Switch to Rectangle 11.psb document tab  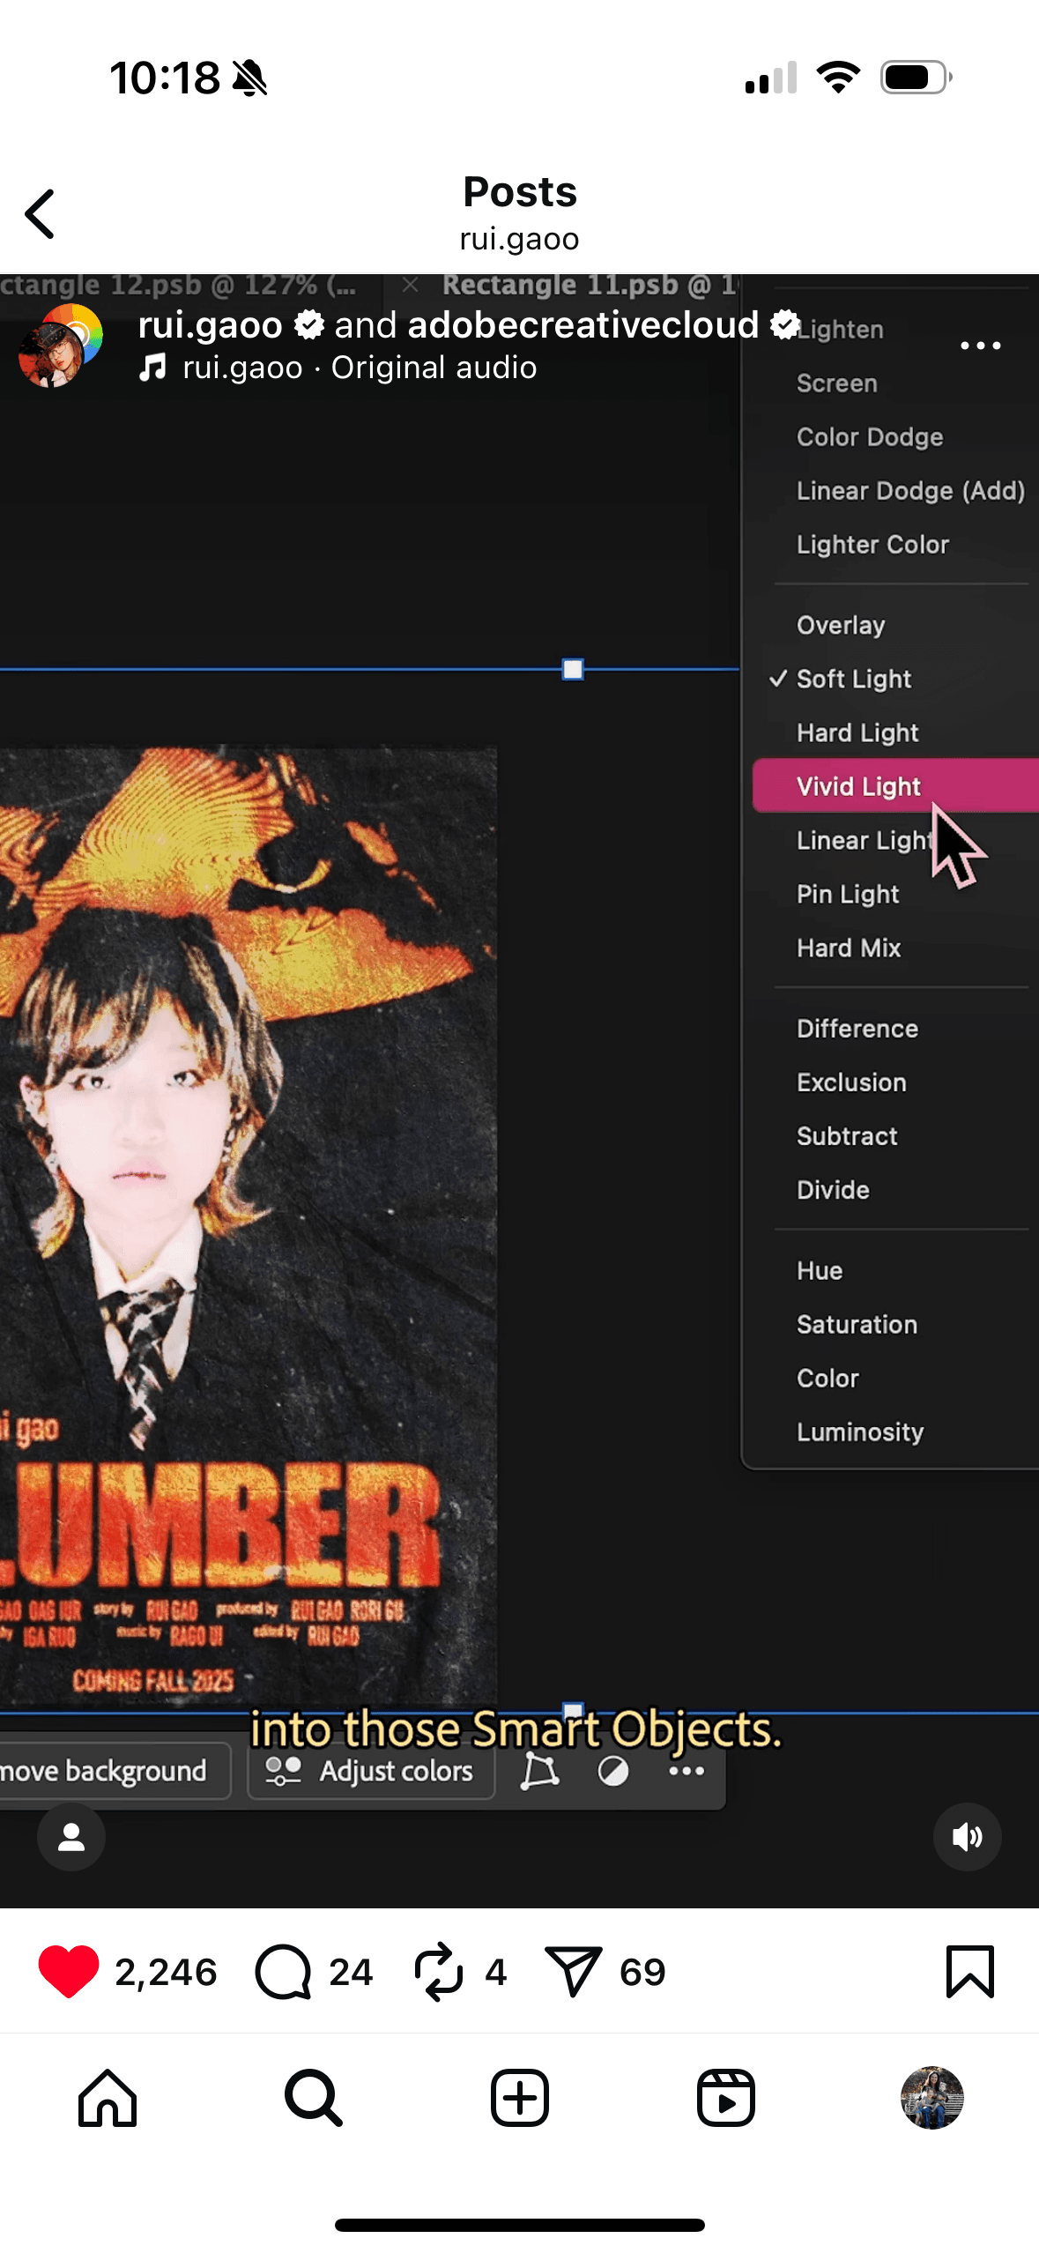589,286
